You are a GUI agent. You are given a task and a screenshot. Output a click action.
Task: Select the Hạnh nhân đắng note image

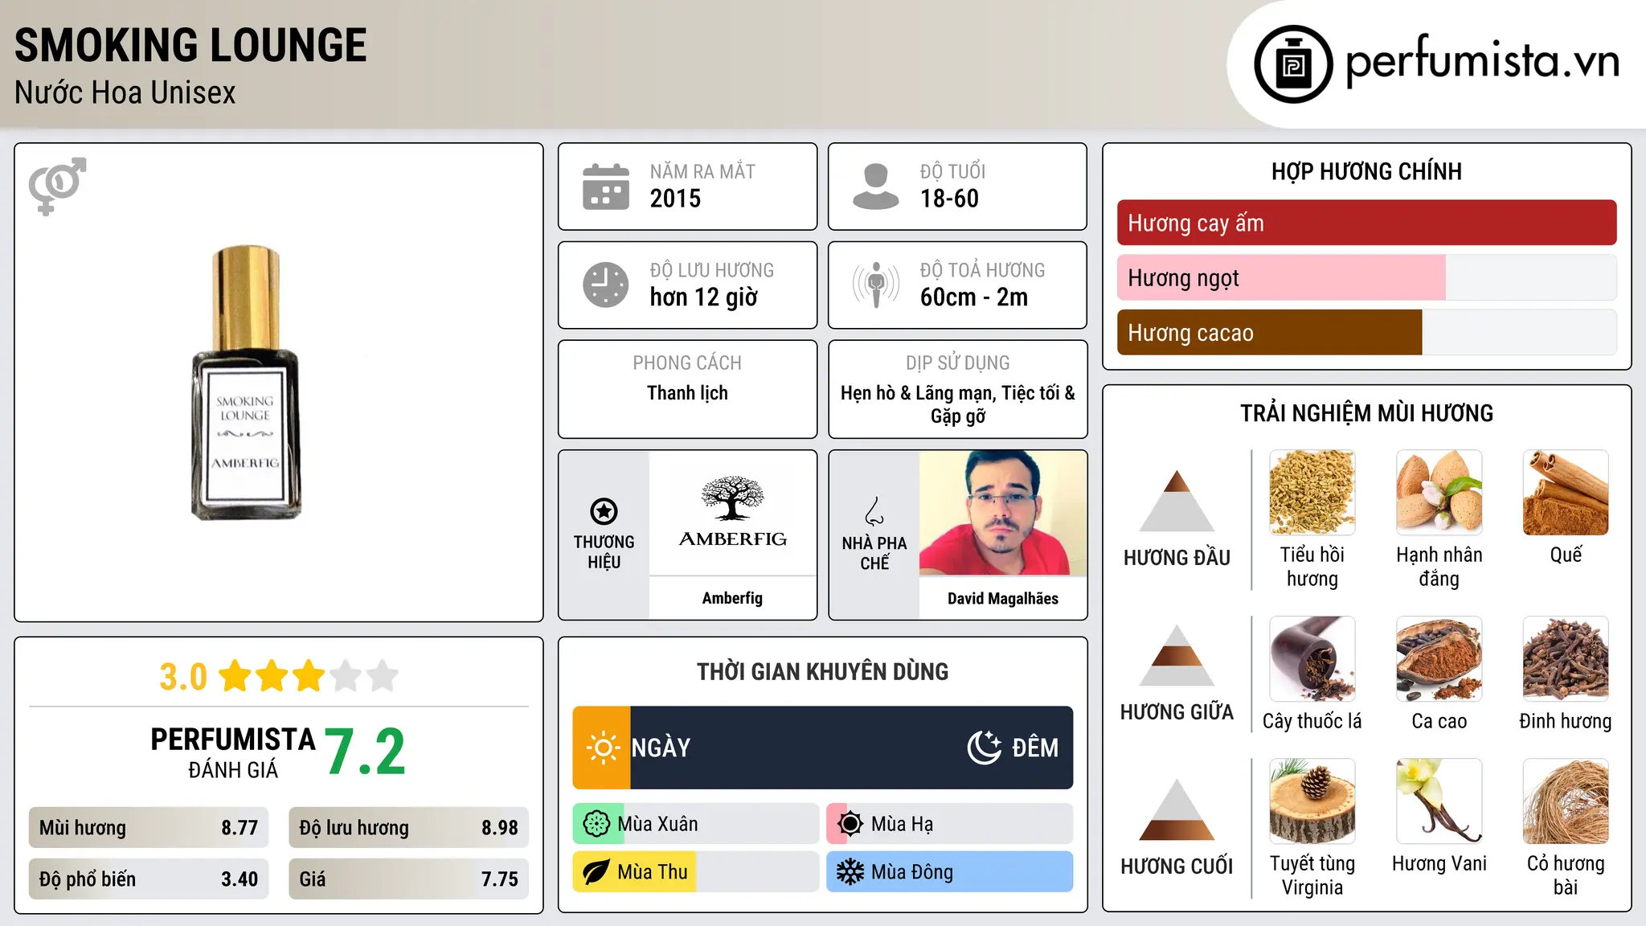click(1439, 493)
